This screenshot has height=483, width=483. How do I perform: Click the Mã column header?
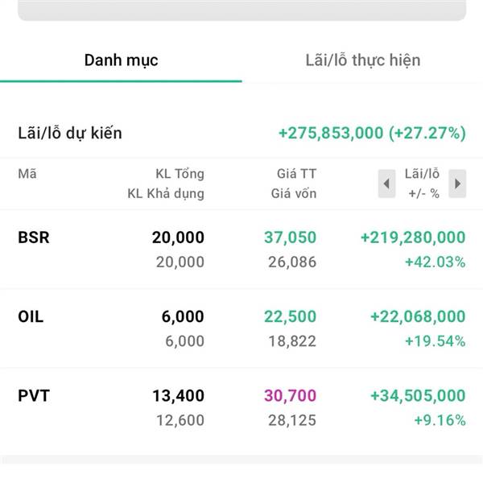pyautogui.click(x=27, y=174)
